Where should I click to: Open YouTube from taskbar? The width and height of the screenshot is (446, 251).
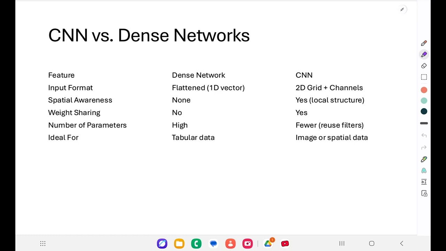[x=285, y=243]
